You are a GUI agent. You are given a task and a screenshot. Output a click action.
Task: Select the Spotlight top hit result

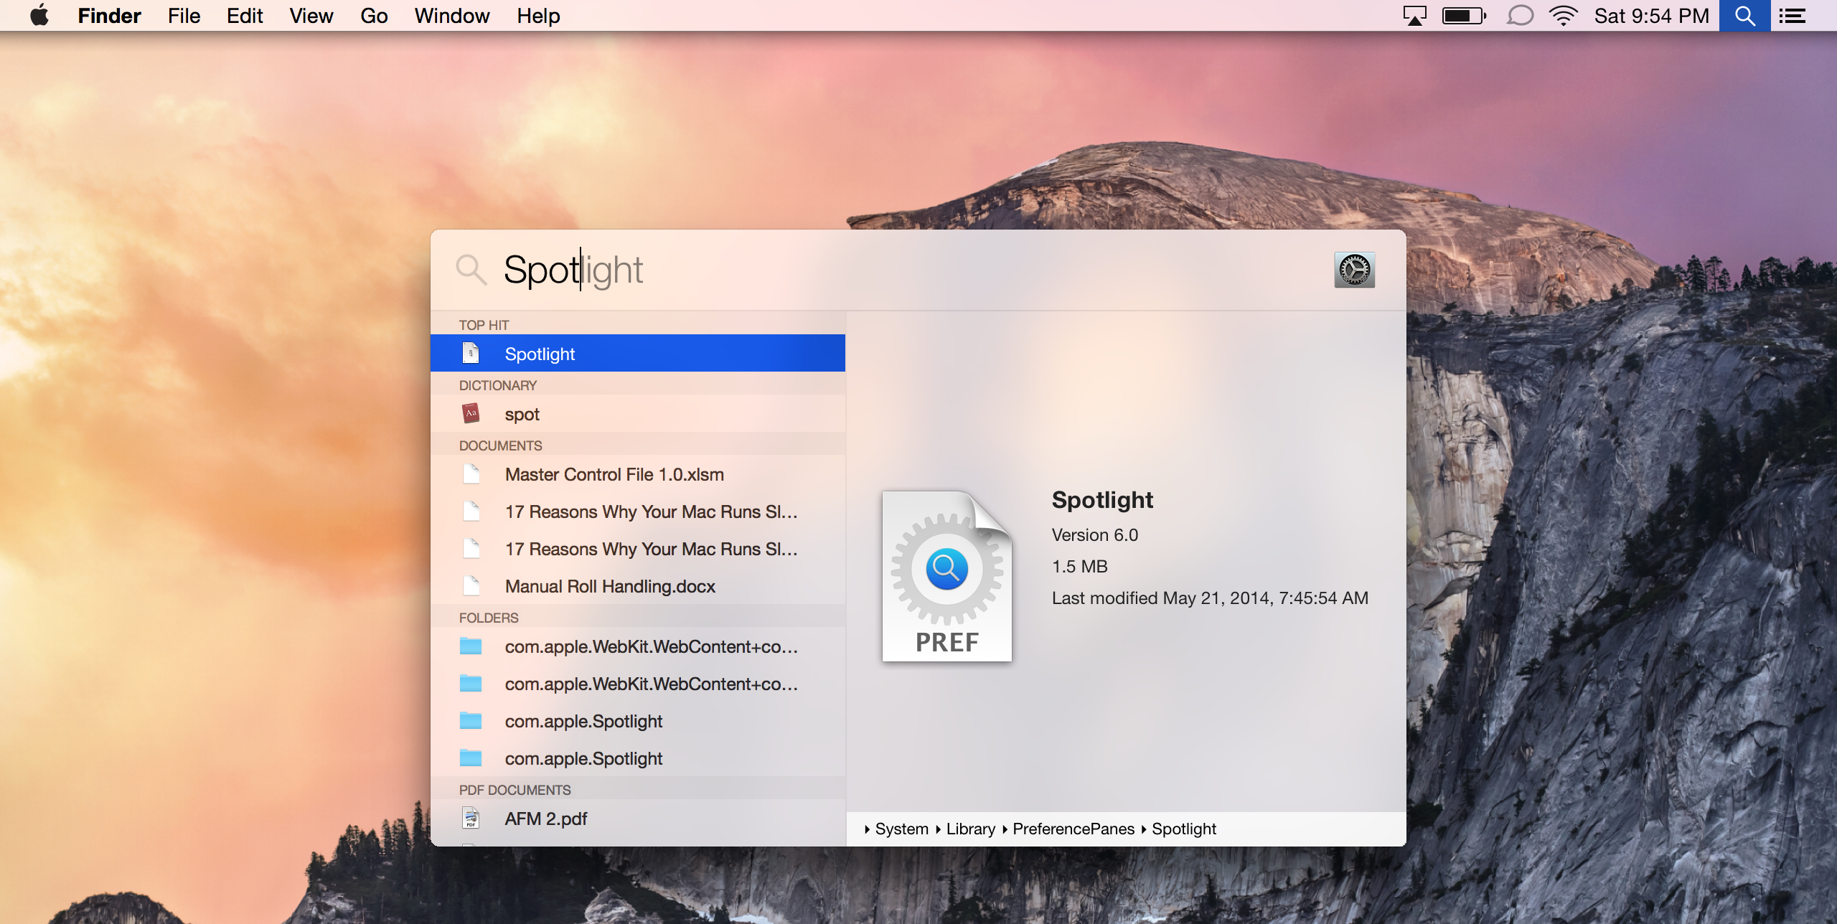pos(638,353)
